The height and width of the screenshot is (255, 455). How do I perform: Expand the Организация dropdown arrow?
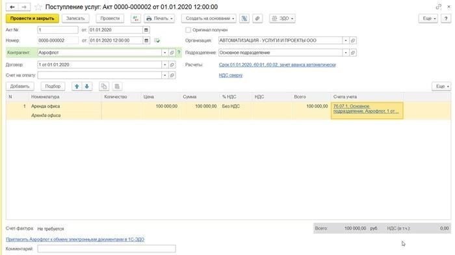[346, 40]
